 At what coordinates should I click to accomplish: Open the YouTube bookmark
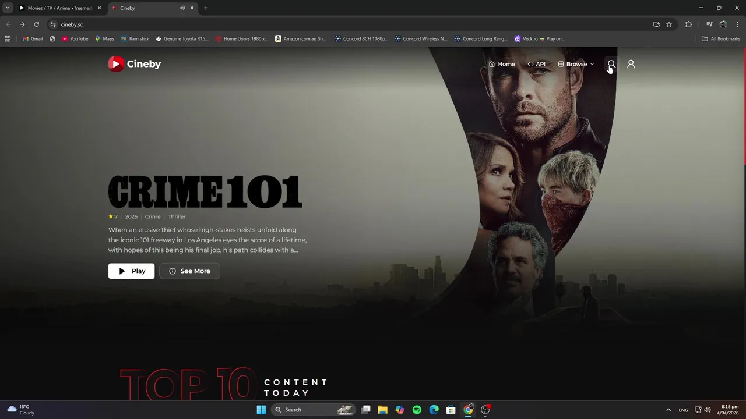click(75, 39)
